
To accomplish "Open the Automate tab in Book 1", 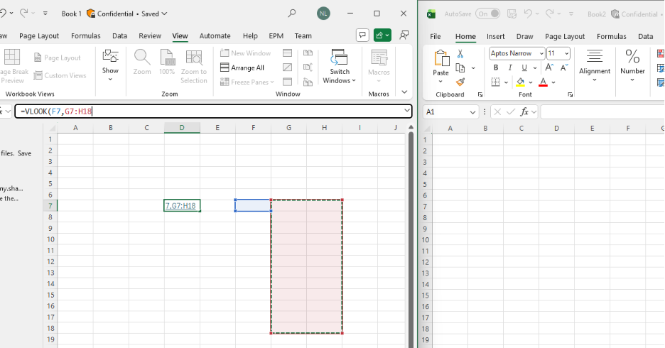I will point(215,36).
